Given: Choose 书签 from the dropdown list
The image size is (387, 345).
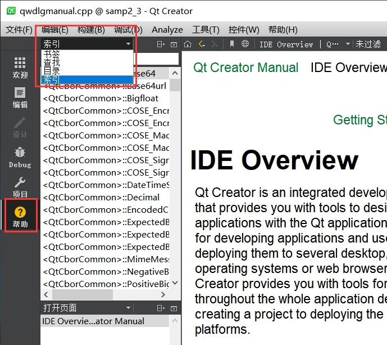Looking at the screenshot, I should coord(87,54).
